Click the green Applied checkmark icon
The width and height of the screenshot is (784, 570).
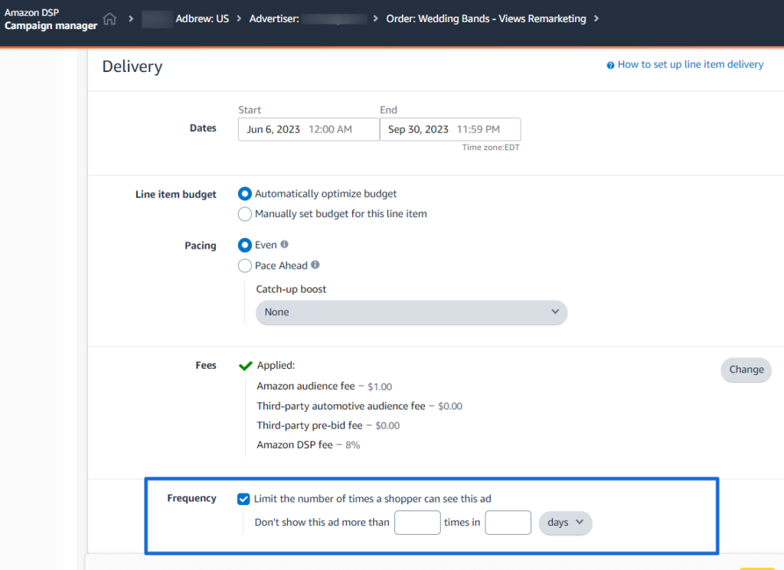[x=246, y=366]
